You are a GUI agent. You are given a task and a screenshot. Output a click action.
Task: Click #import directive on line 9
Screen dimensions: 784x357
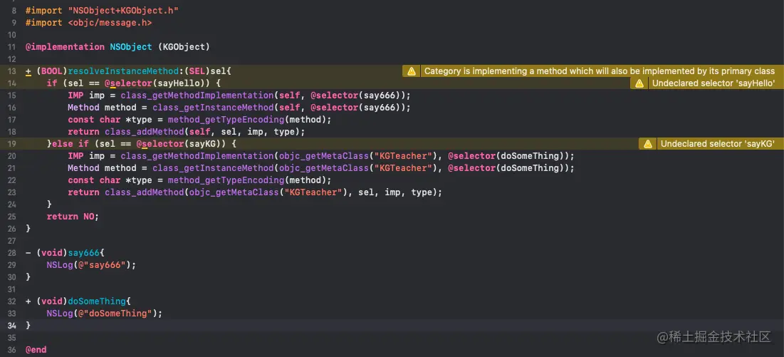pos(44,23)
